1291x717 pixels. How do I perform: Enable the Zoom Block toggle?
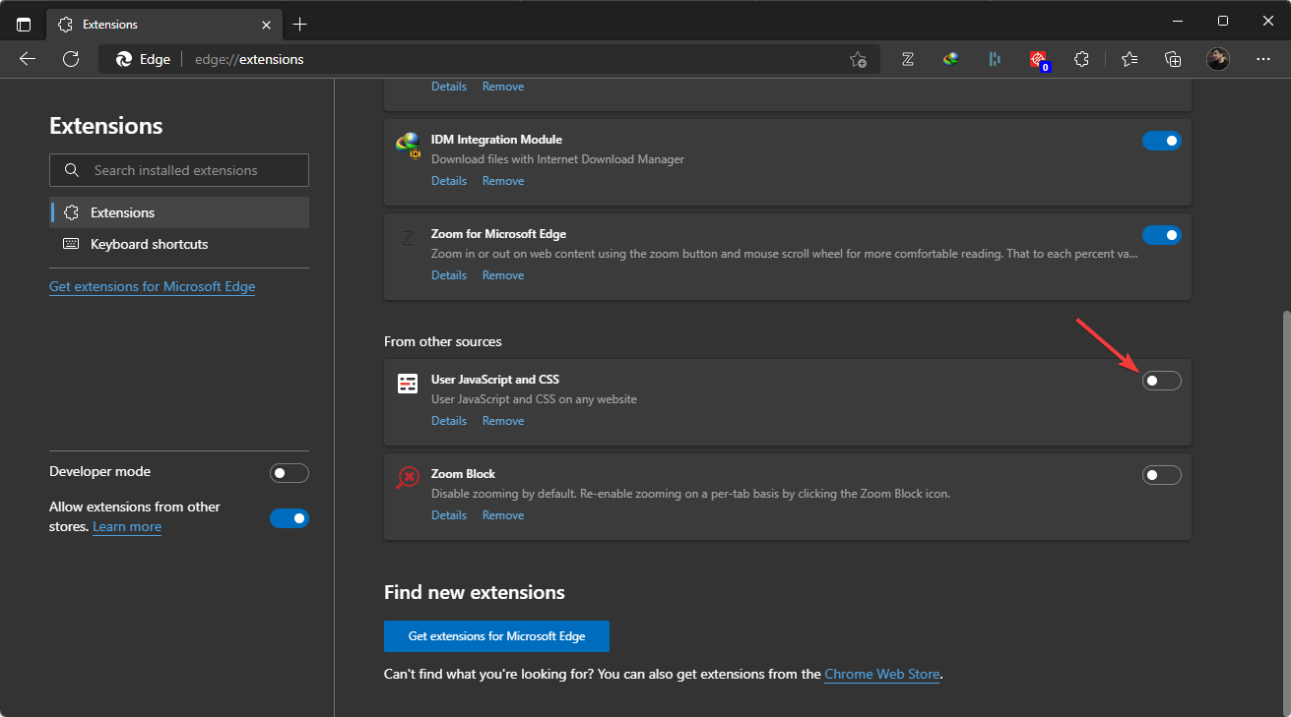[1161, 475]
